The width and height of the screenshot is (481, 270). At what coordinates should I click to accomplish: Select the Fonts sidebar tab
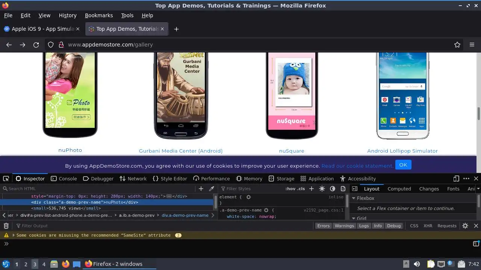(453, 189)
